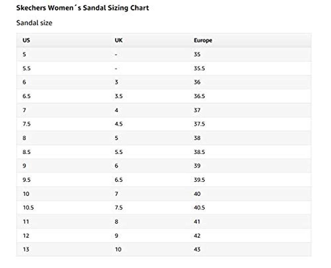The width and height of the screenshot is (331, 268).
Task: Select Europe size 40 cell
Action: coord(197,194)
